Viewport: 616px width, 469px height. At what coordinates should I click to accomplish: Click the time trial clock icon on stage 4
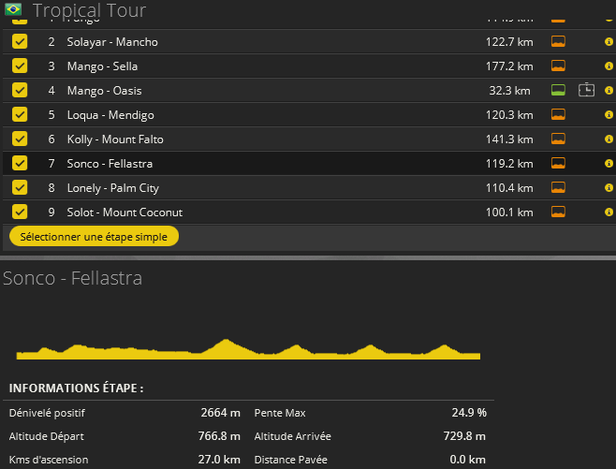point(586,91)
